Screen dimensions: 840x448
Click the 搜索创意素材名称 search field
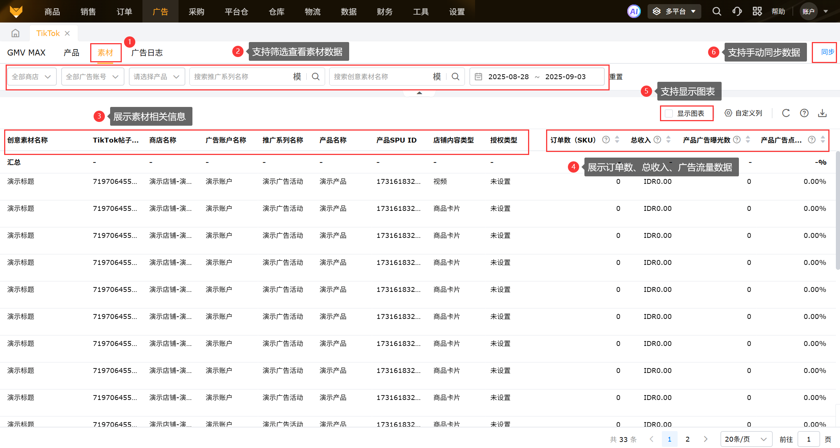pyautogui.click(x=380, y=77)
